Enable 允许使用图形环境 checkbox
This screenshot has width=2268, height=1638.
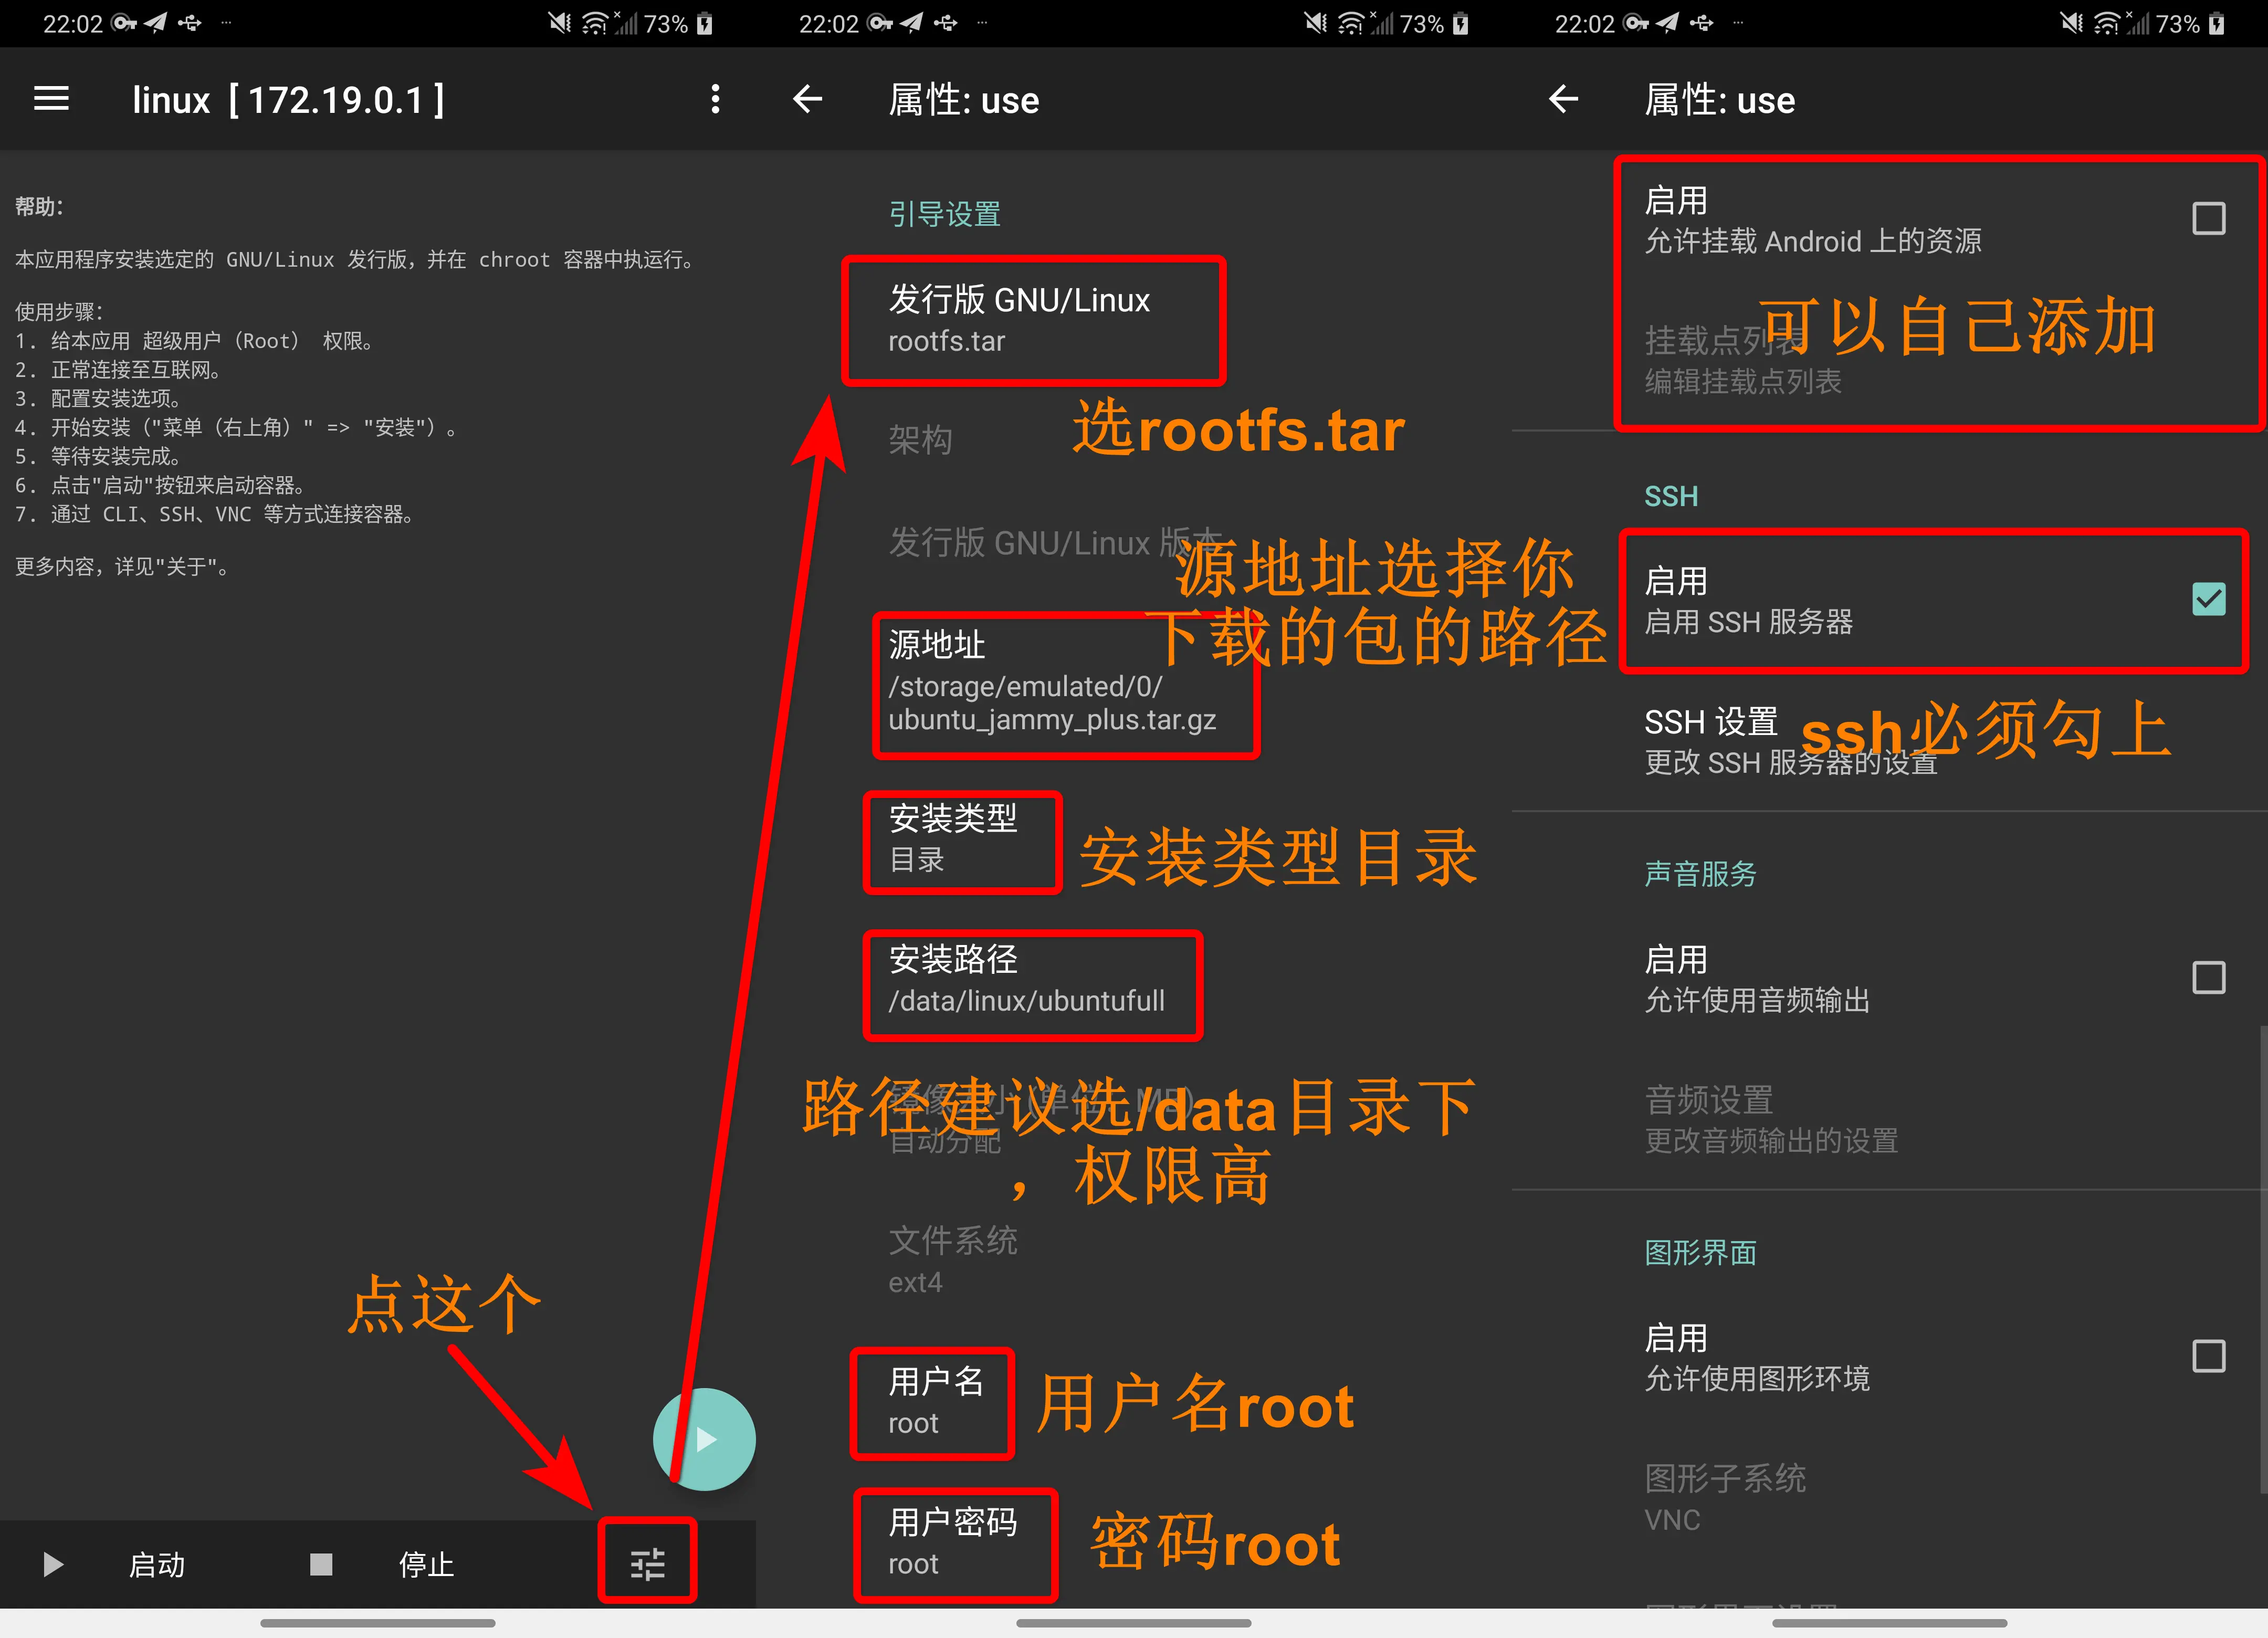2209,1357
